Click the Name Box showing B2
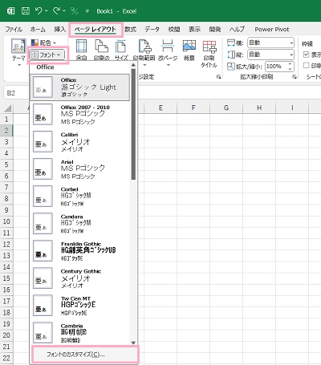 click(16, 93)
